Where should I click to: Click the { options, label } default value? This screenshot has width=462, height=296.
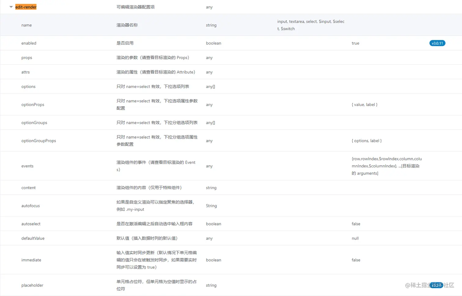pos(367,141)
